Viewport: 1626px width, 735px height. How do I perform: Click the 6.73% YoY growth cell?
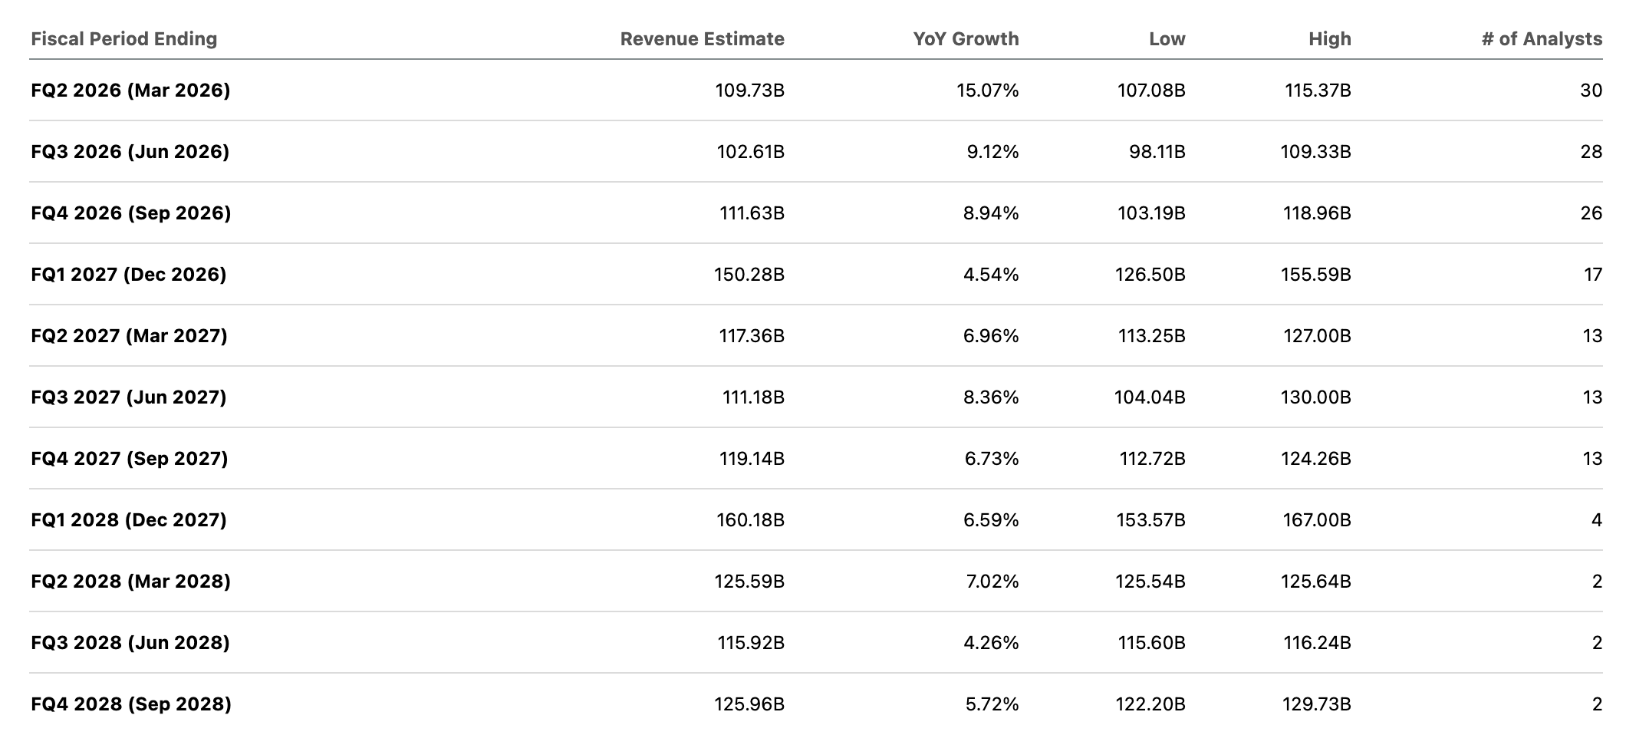pyautogui.click(x=992, y=459)
